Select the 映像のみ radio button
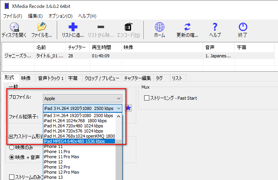Viewport: 278px width, 180px height. [x=12, y=148]
